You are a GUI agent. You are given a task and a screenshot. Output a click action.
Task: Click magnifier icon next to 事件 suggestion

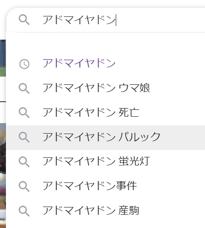pyautogui.click(x=24, y=187)
